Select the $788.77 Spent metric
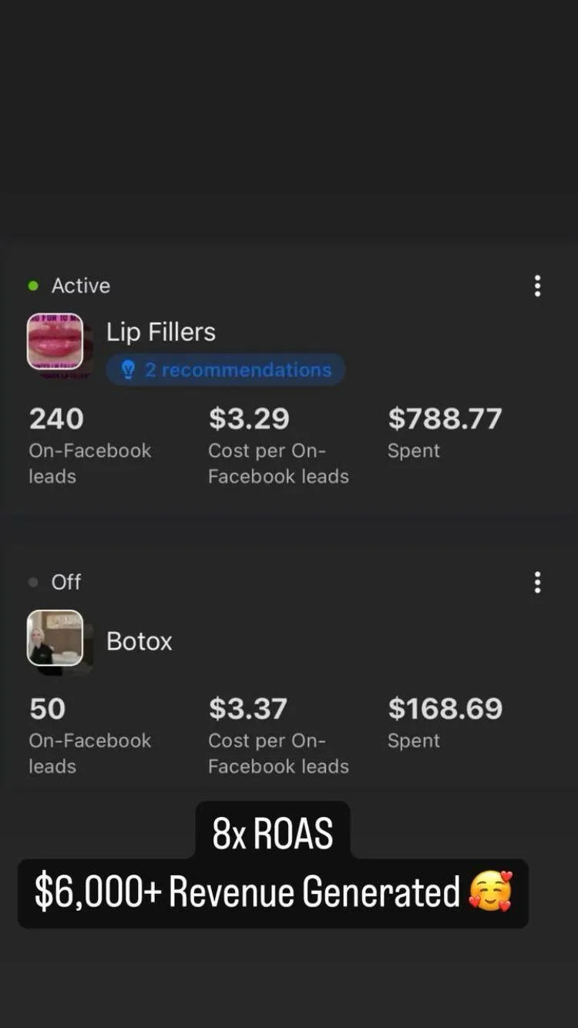This screenshot has width=578, height=1028. point(445,419)
